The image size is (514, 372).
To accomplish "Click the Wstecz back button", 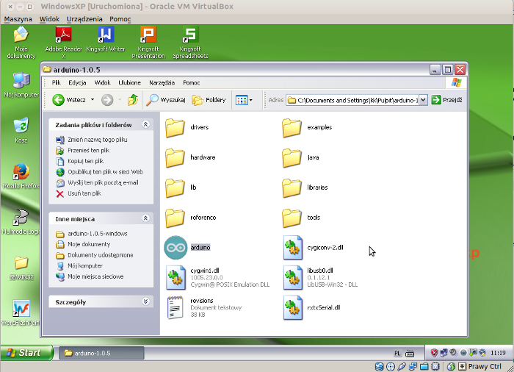I will pyautogui.click(x=69, y=100).
